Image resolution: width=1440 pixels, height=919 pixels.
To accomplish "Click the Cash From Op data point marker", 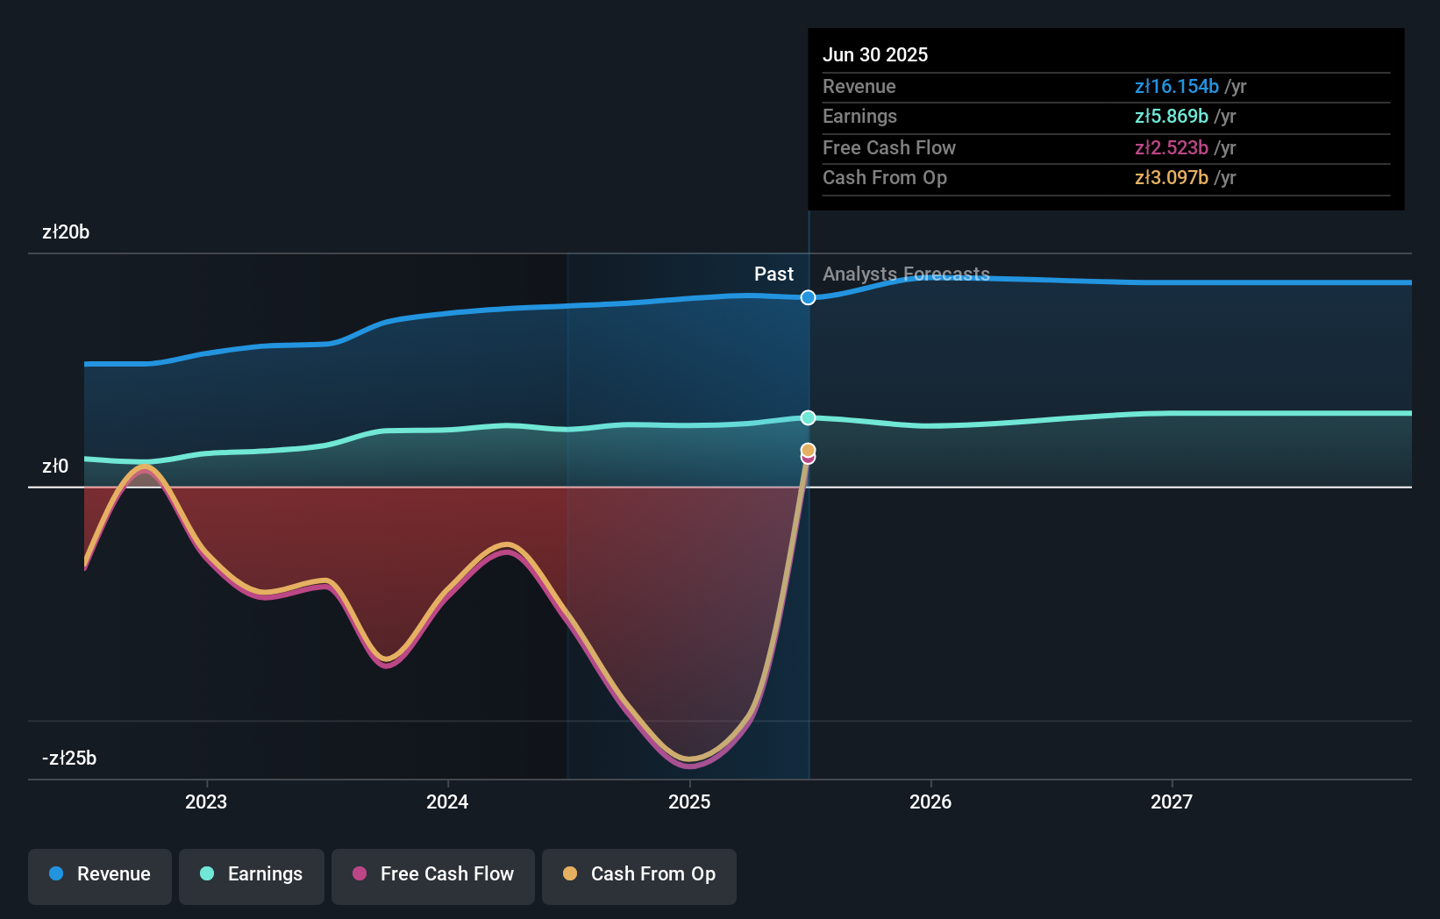I will pyautogui.click(x=808, y=450).
